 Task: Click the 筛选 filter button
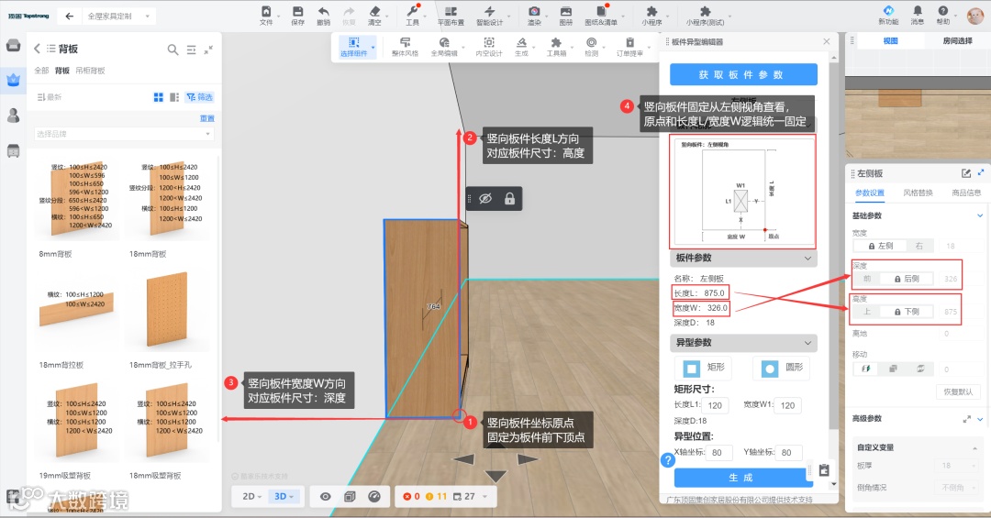pos(200,97)
